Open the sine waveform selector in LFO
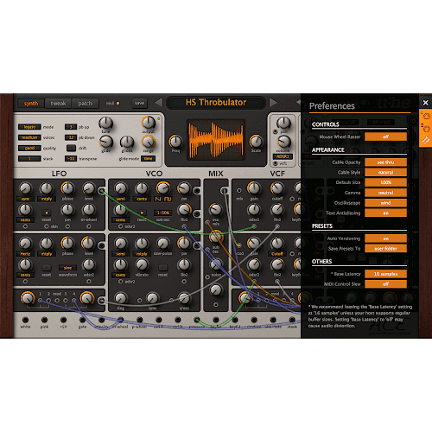The width and height of the screenshot is (432, 432). pyautogui.click(x=67, y=268)
